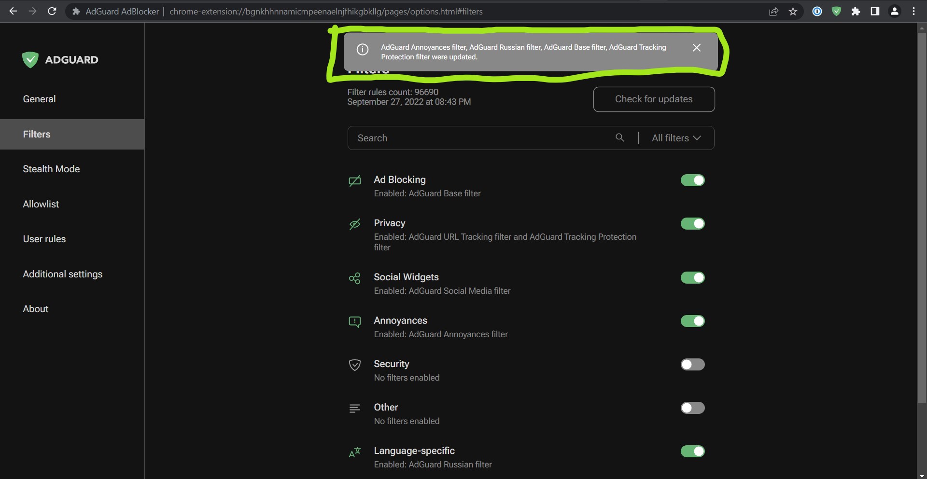Open the Social Widgets filter group
Image resolution: width=927 pixels, height=479 pixels.
[x=406, y=277]
